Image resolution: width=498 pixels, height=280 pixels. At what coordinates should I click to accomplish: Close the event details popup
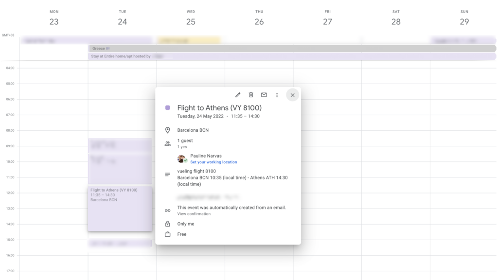pos(292,95)
